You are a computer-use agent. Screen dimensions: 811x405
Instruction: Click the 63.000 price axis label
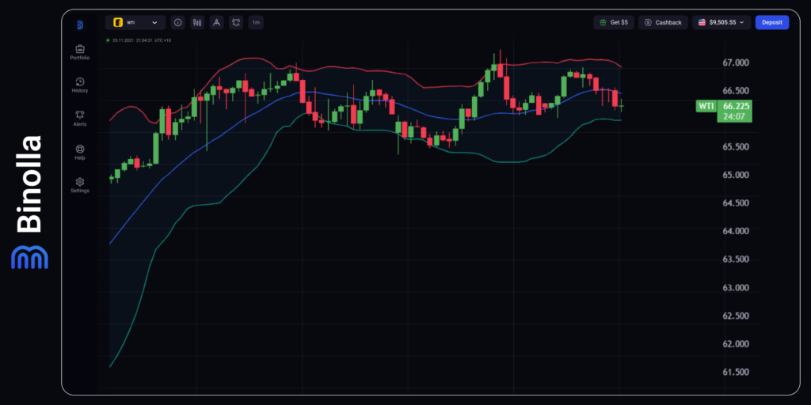pyautogui.click(x=736, y=288)
